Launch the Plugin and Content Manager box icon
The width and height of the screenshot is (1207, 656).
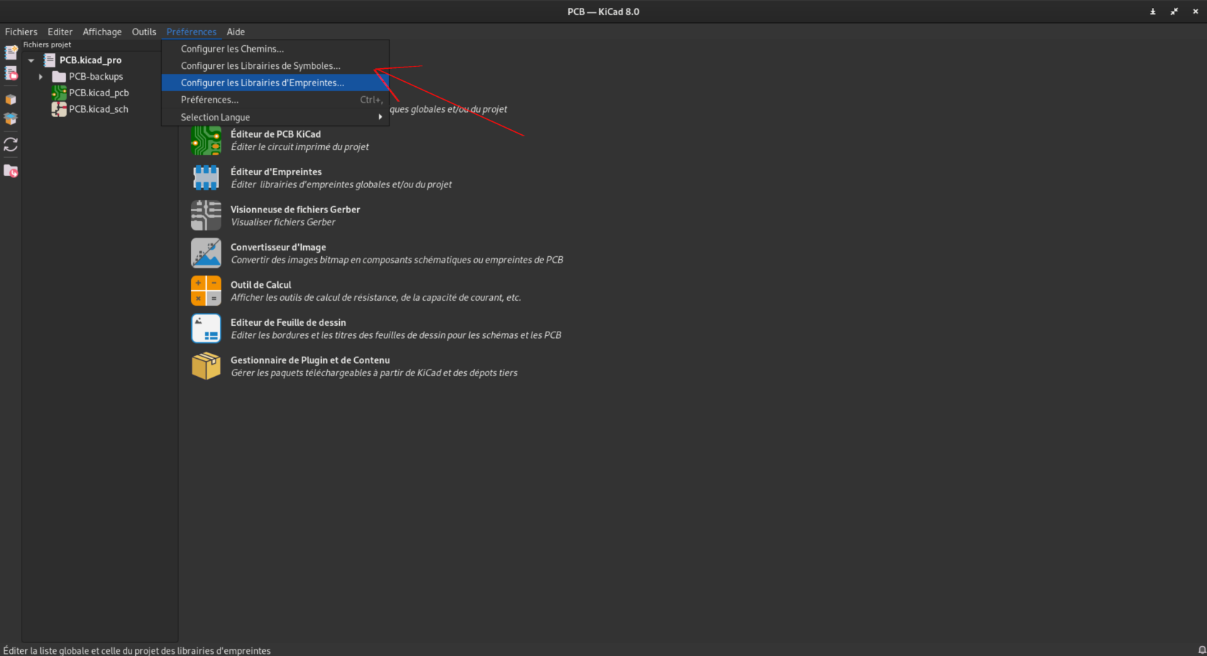[206, 366]
